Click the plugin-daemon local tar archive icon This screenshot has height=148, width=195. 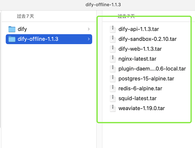[113, 69]
